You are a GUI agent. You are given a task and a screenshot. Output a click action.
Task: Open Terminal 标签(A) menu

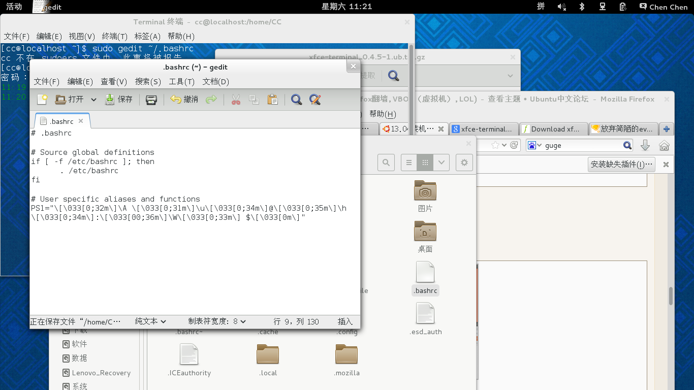pos(147,36)
